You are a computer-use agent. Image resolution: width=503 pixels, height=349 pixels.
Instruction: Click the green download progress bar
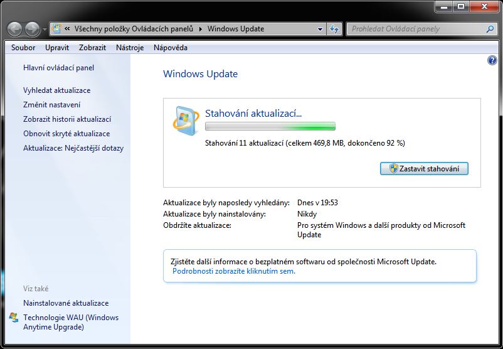[x=270, y=126]
